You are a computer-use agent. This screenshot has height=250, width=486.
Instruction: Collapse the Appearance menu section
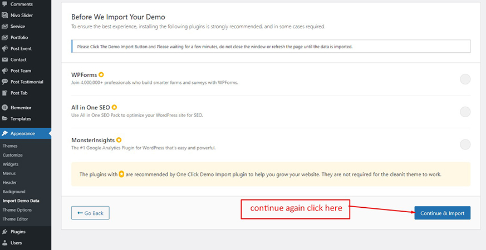tap(22, 133)
